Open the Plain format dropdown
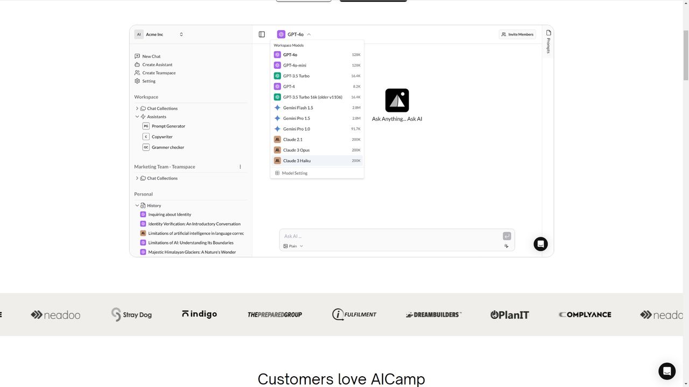Viewport: 689px width, 387px height. (x=293, y=246)
